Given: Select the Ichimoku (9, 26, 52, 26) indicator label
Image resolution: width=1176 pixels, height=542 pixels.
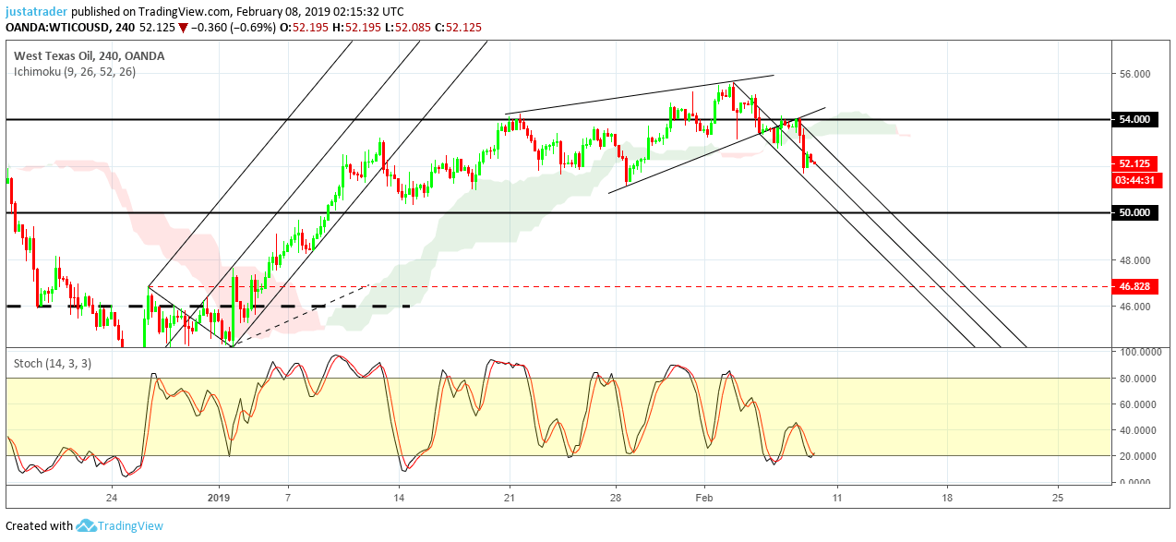Looking at the screenshot, I should point(75,71).
